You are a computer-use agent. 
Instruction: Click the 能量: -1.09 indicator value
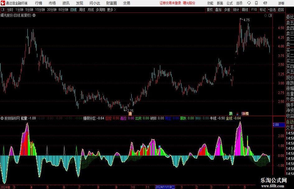pos(28,118)
